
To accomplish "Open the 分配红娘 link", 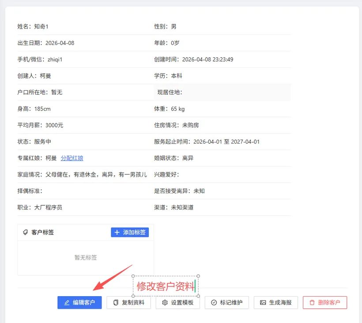I will tap(72, 158).
